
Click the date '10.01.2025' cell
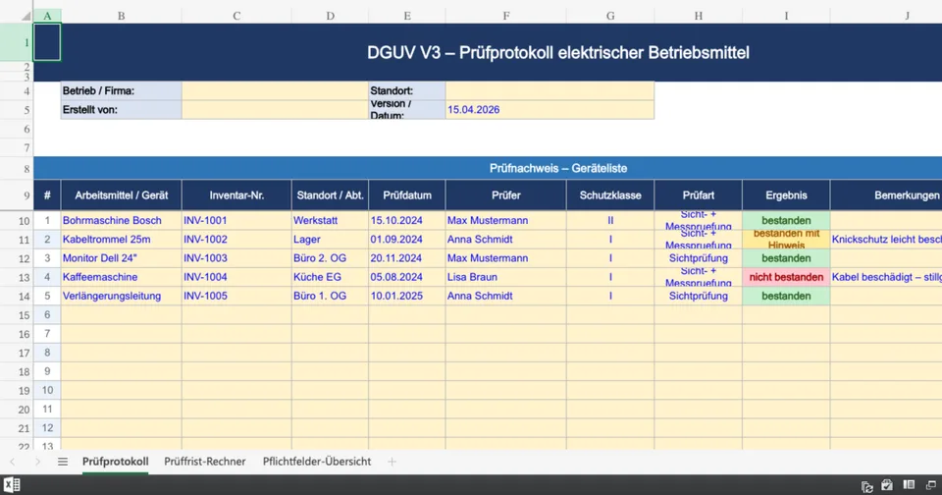point(407,296)
